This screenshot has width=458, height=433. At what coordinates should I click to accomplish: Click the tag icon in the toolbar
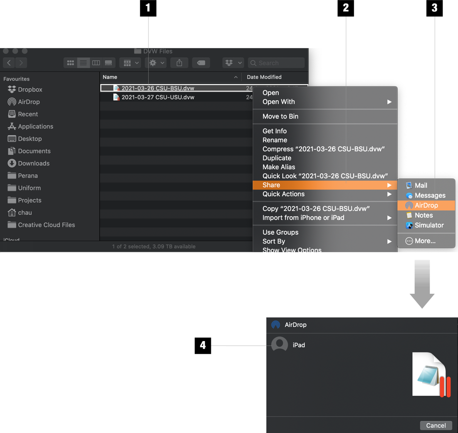tap(201, 62)
